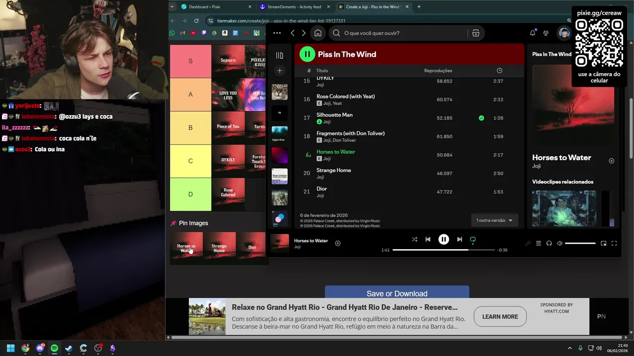This screenshot has height=356, width=634.
Task: Open Fragments (with Don Toliver) track
Action: [351, 133]
